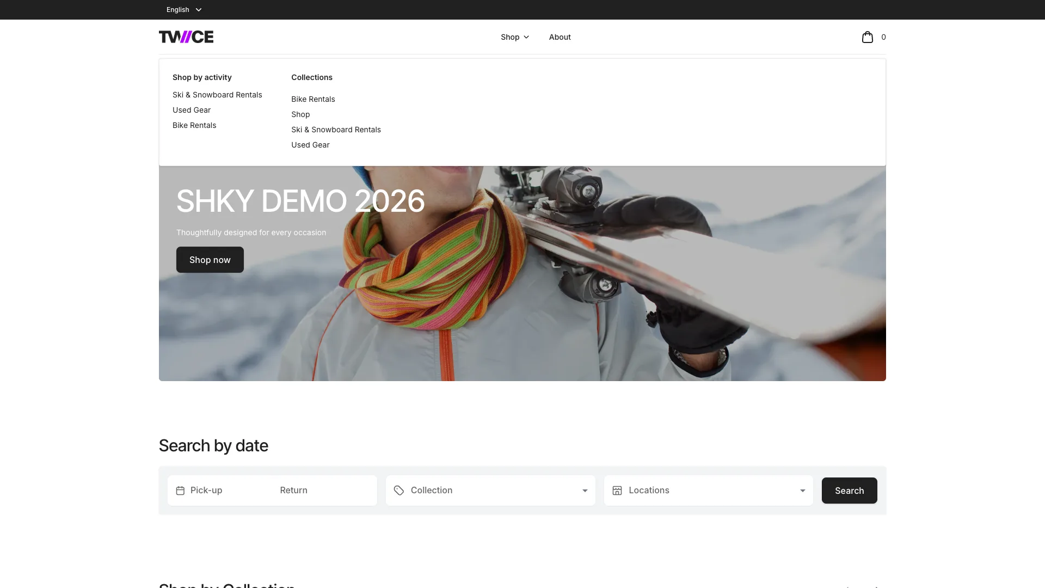Select Used Gear under Shop by activity
Image resolution: width=1045 pixels, height=588 pixels.
click(192, 110)
